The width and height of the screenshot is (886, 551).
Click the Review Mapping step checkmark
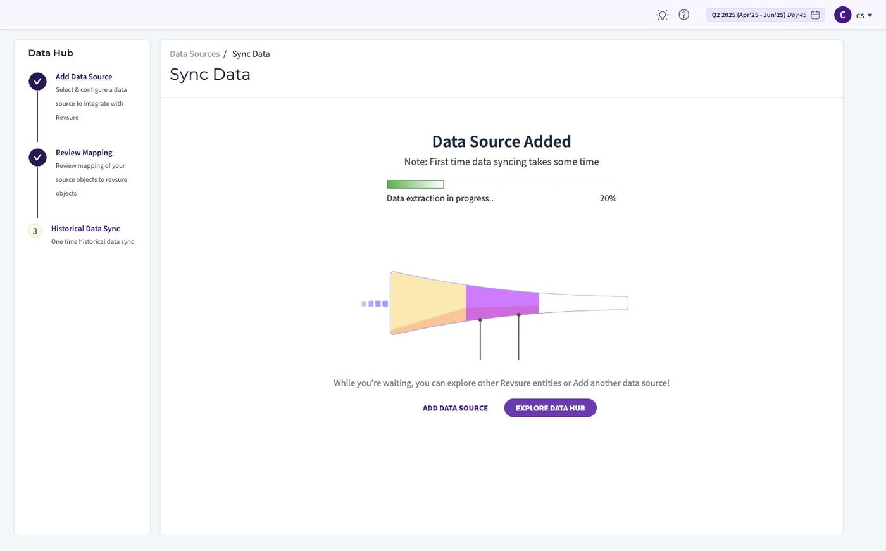38,157
